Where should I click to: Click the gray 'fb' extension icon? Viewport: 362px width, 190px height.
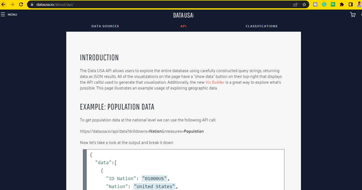click(x=315, y=4)
